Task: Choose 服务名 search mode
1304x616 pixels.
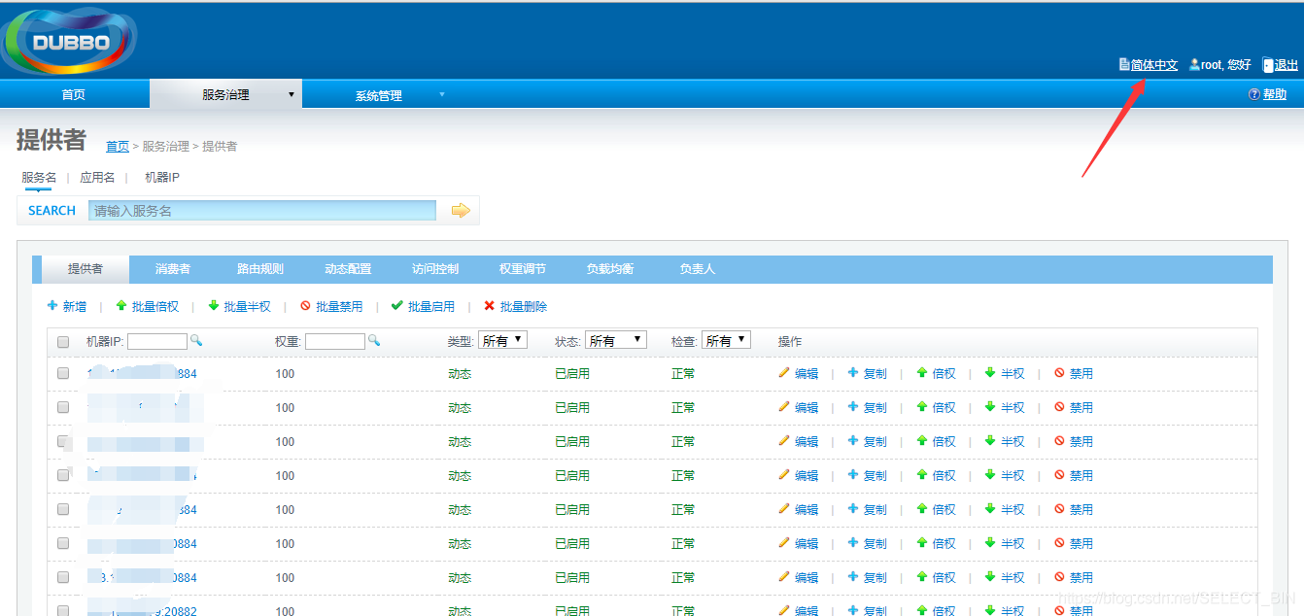Action: 39,177
